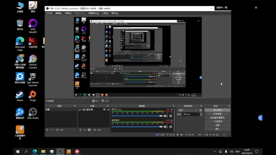Viewport: 276px width, 155px height.
Task: Click the 停止推流 stop streaming button
Action: click(217, 110)
